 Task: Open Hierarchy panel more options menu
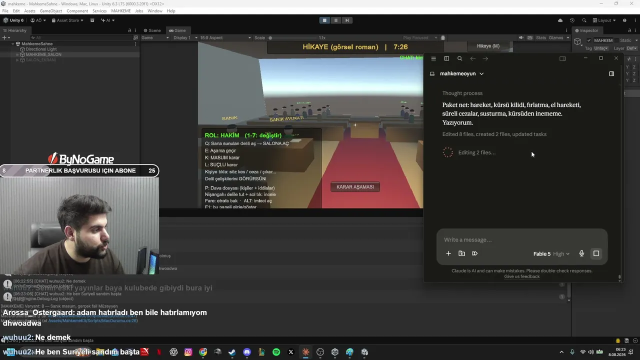135,30
